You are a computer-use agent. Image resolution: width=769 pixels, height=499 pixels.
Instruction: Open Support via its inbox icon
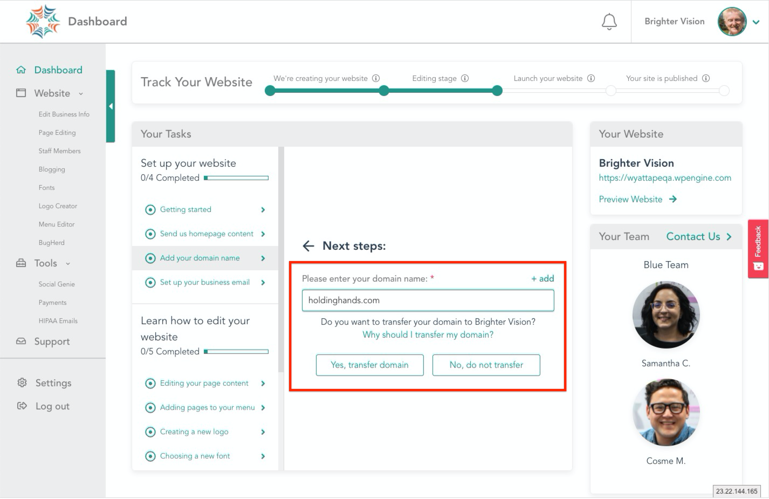click(21, 341)
